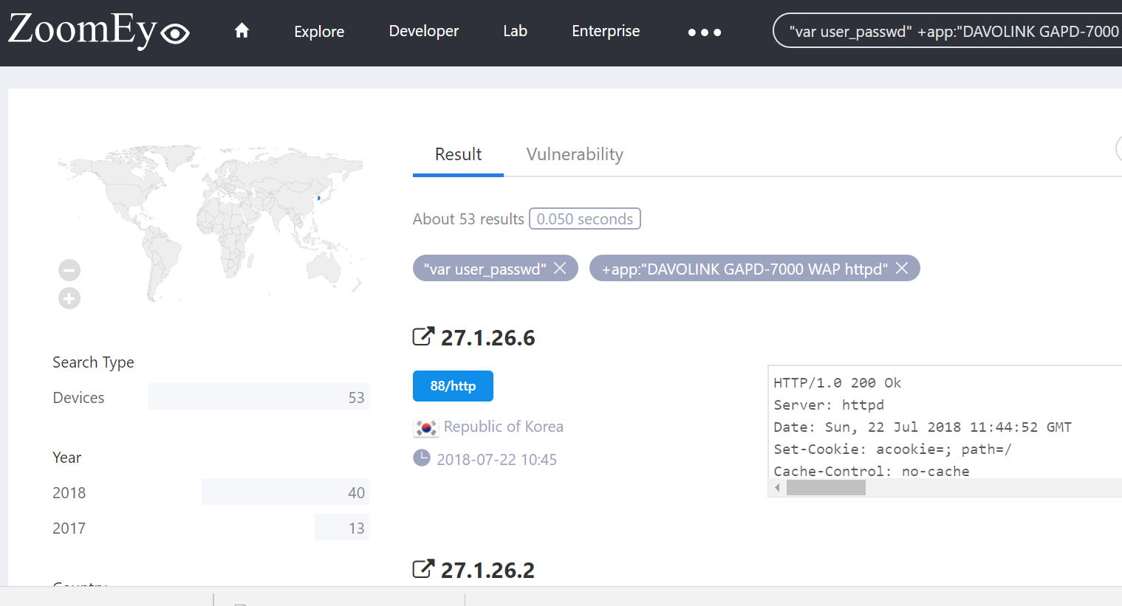
Task: Click the home icon in navbar
Action: click(242, 31)
